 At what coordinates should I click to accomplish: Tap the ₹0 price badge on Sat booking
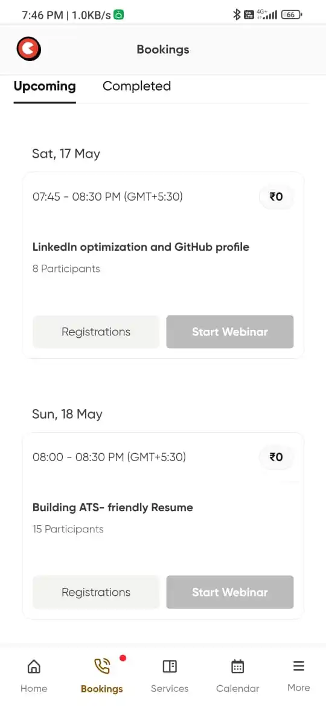pos(276,196)
